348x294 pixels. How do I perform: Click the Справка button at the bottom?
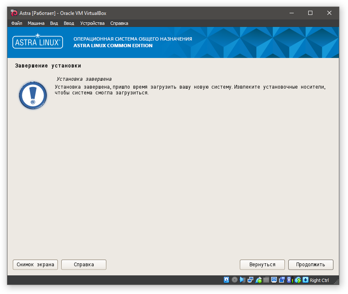click(x=84, y=265)
